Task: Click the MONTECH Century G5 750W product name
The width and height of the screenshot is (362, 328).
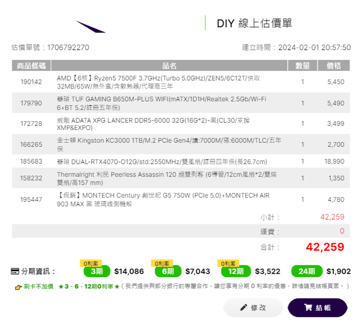Action: [163, 199]
